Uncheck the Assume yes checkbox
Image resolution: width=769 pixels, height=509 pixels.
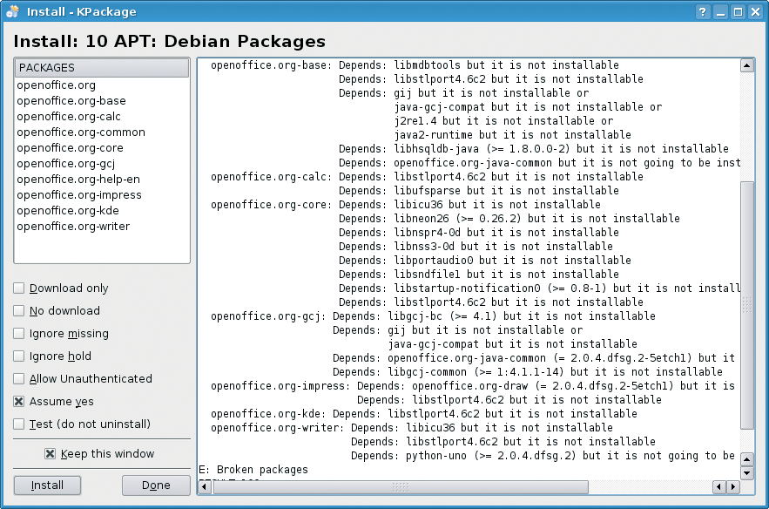pyautogui.click(x=18, y=401)
